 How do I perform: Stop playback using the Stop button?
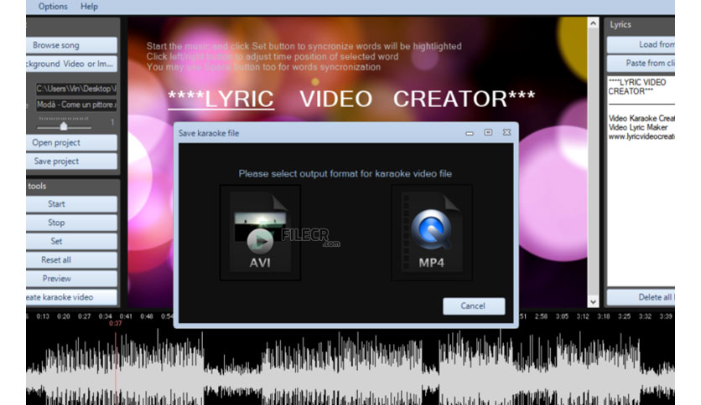71,223
